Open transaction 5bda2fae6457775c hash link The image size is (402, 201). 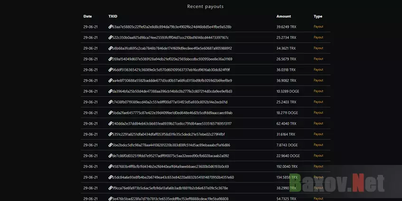[172, 113]
